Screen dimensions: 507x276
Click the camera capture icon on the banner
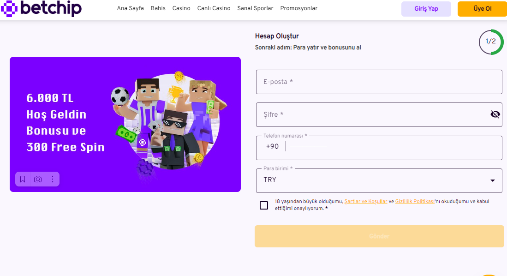pos(38,179)
